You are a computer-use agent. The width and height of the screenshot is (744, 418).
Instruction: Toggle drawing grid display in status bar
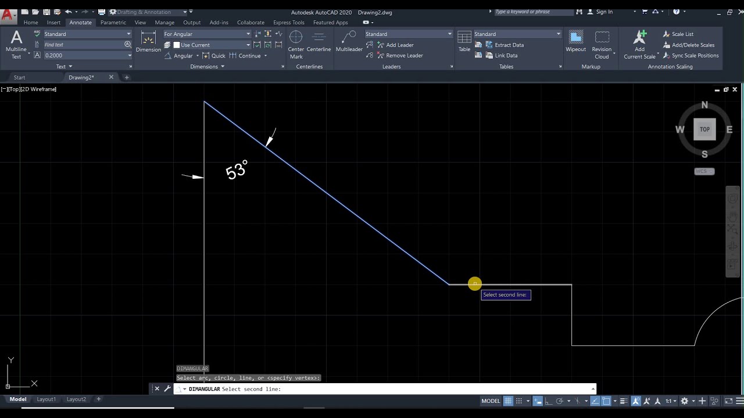[x=508, y=401]
